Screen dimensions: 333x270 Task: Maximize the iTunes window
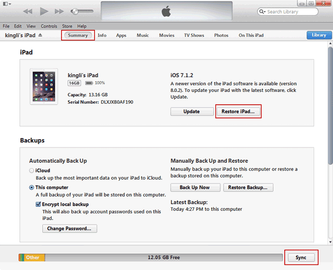311,3
